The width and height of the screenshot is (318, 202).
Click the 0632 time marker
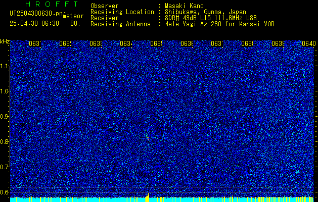pyautogui.click(x=65, y=43)
